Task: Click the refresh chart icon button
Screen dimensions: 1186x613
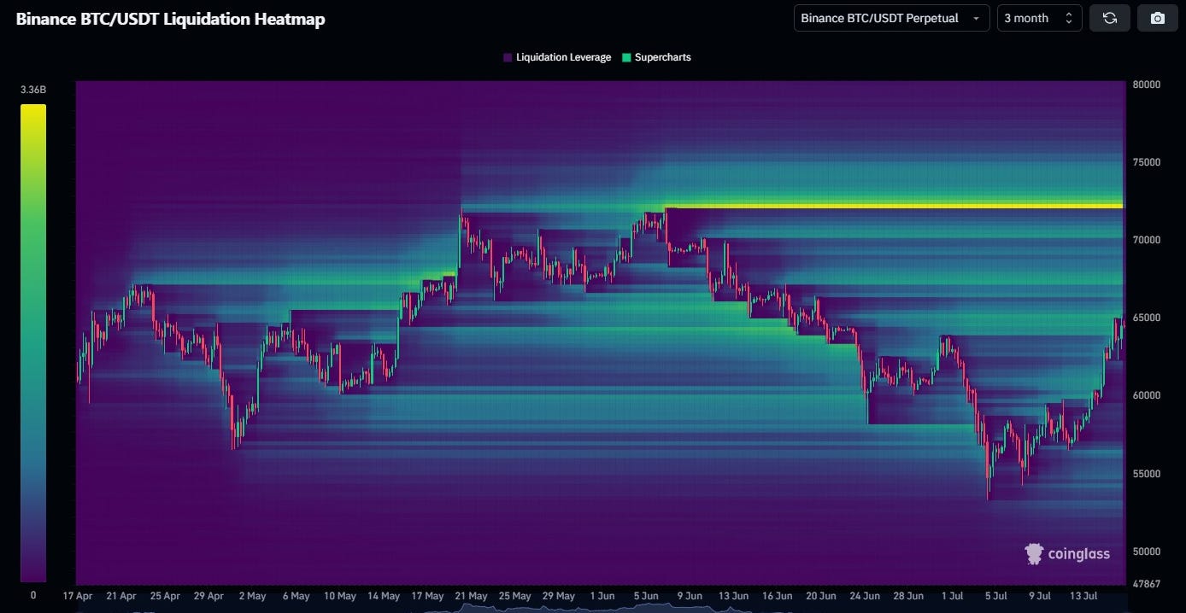Action: 1110,18
